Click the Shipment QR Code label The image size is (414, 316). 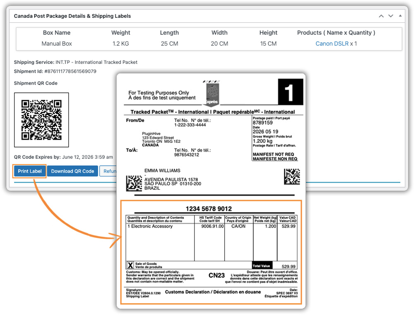36,83
